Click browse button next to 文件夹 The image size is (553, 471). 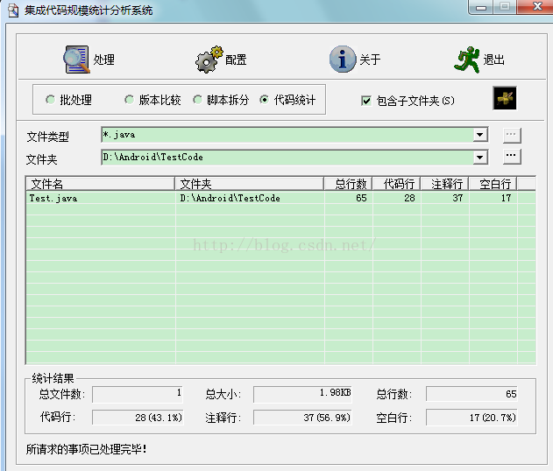(x=512, y=157)
